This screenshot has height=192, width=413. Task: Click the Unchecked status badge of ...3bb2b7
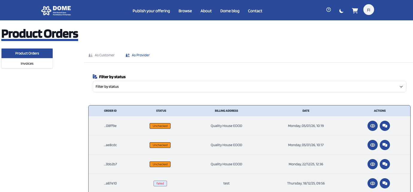[x=160, y=164]
